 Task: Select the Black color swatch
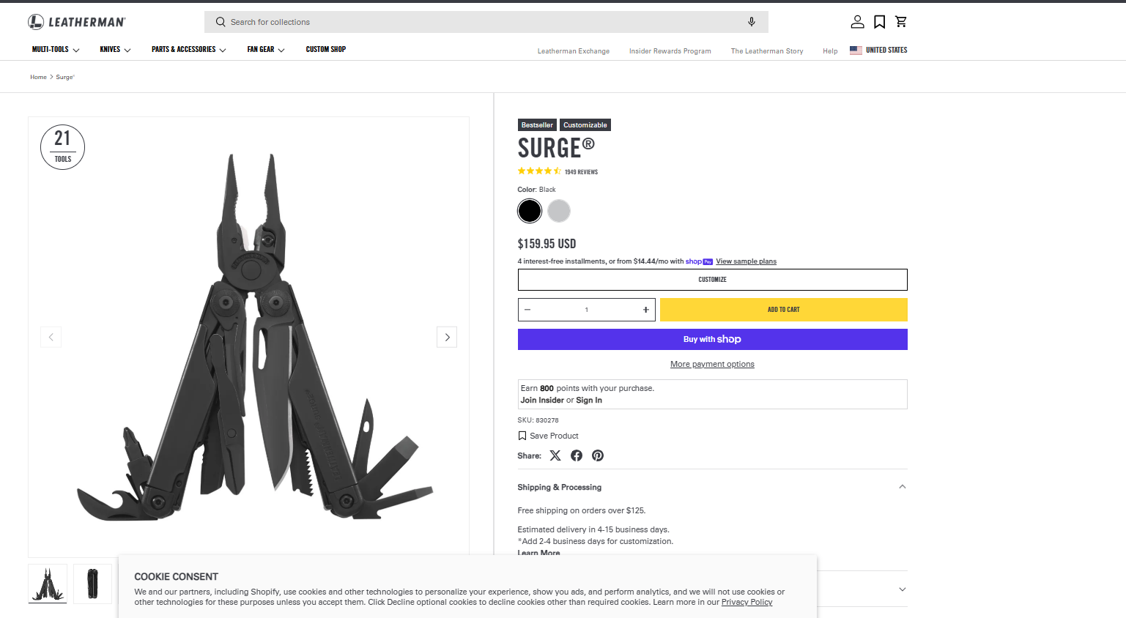[x=530, y=211]
